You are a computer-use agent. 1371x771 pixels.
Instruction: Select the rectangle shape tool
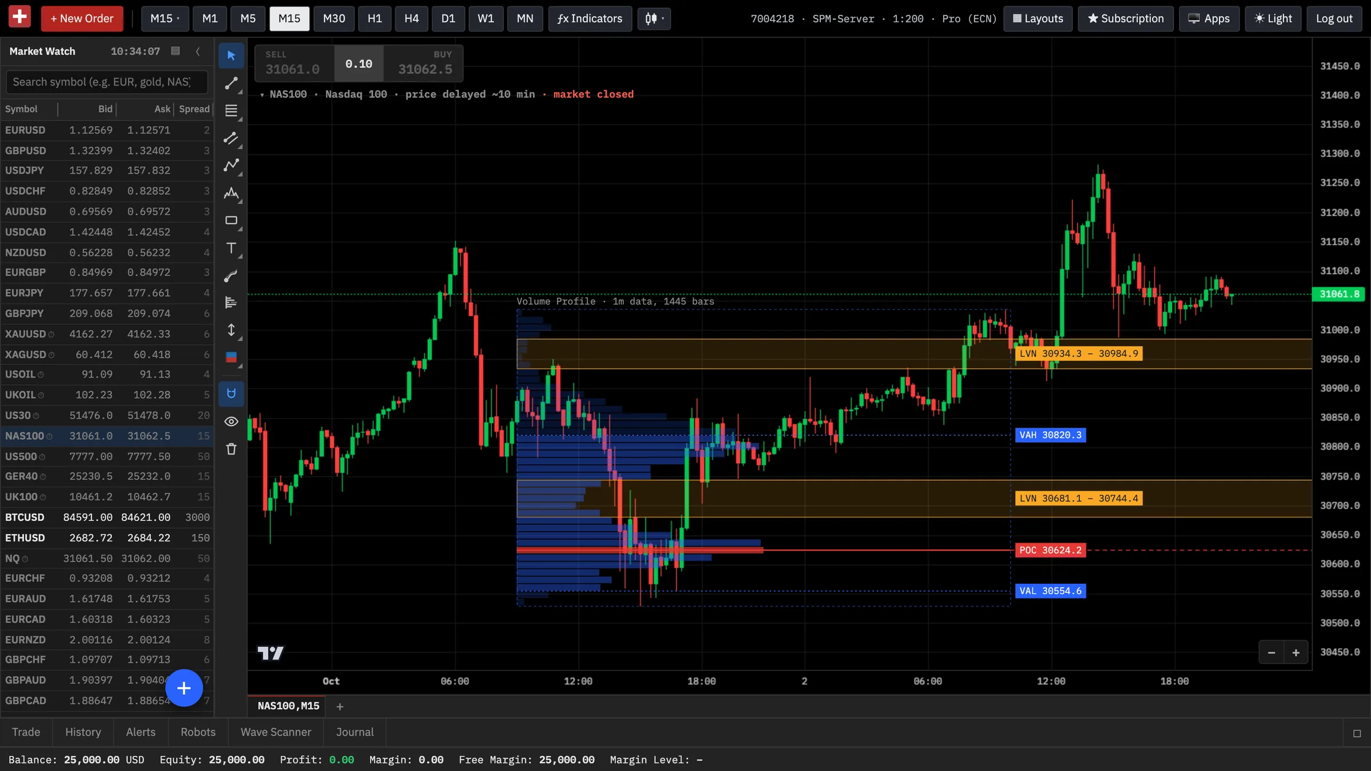pos(231,220)
